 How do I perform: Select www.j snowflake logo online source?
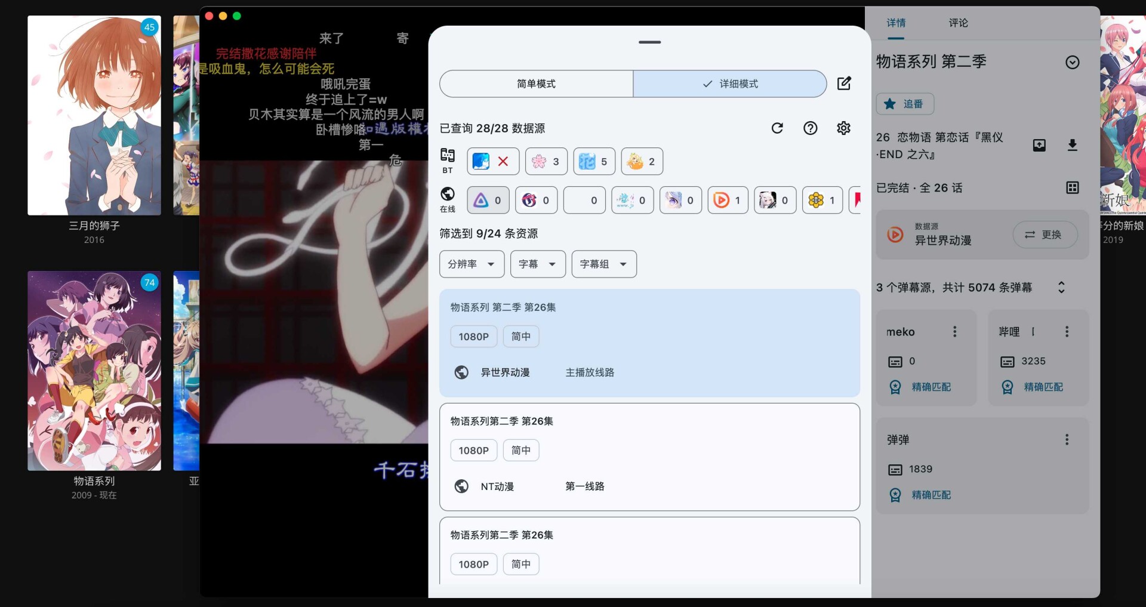point(633,201)
